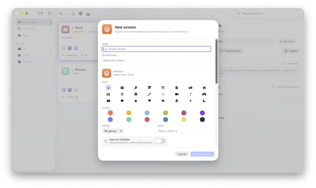Click the new group folder toolbar icon
This screenshot has width=316, height=188.
point(40,13)
